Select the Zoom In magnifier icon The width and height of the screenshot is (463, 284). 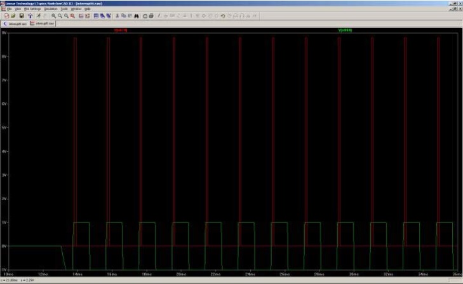[x=53, y=16]
